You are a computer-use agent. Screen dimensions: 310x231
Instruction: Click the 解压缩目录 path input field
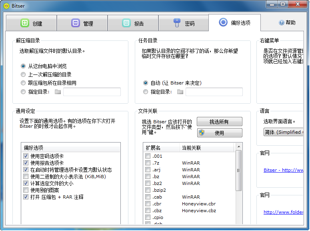coord(92,92)
